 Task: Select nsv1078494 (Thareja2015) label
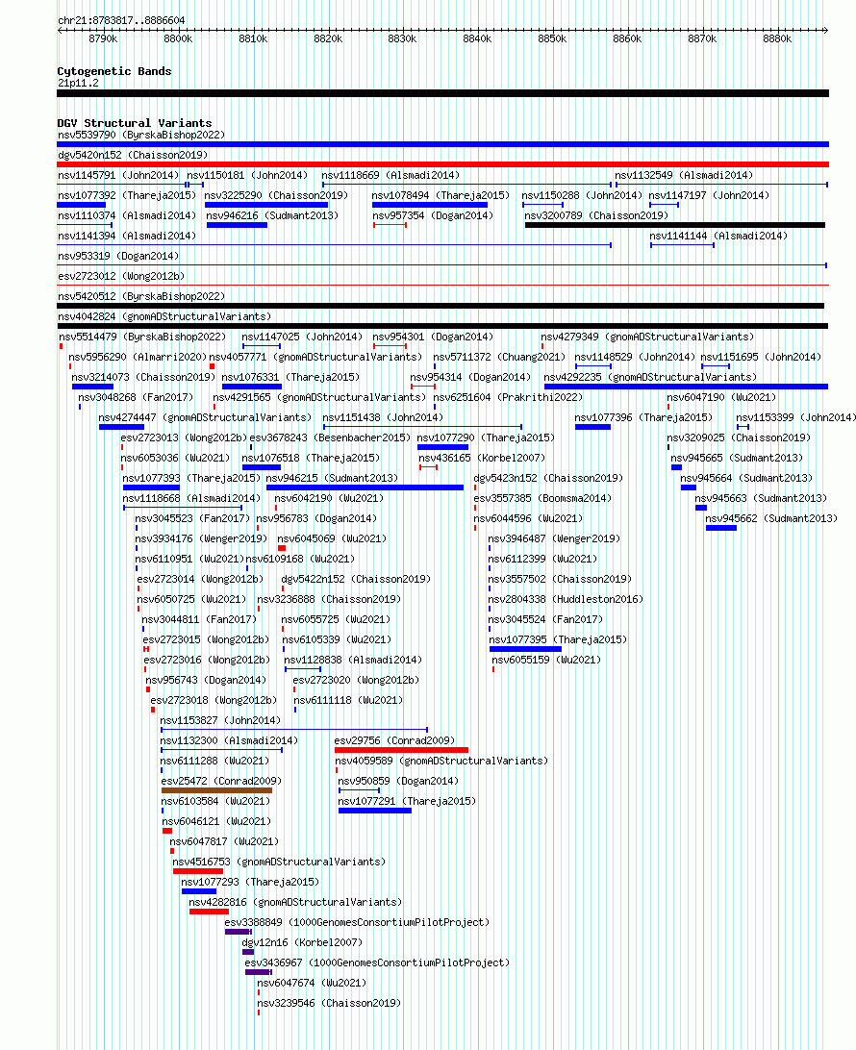(441, 195)
